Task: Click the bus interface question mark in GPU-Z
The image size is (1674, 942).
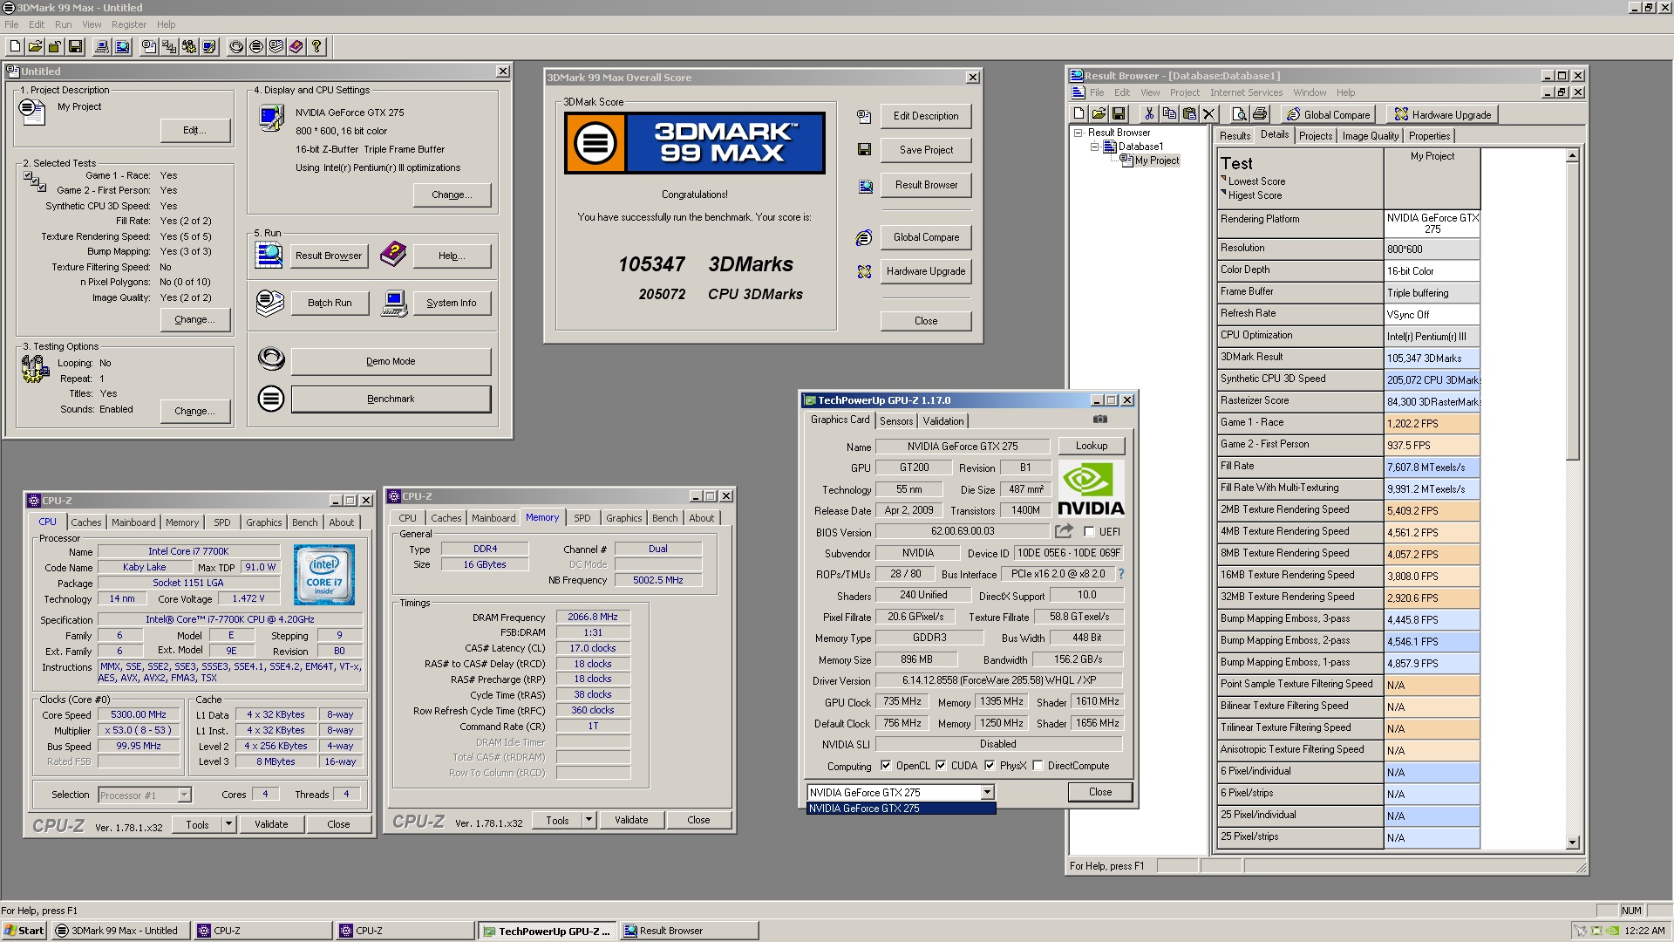Action: click(x=1121, y=574)
